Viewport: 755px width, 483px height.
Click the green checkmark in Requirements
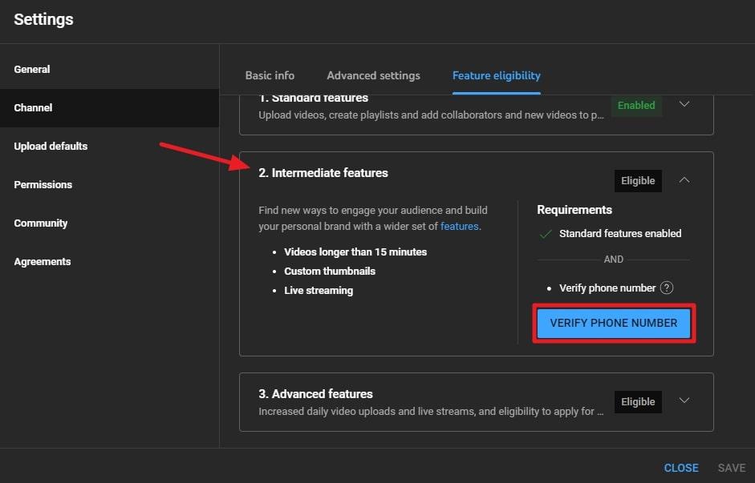(546, 234)
